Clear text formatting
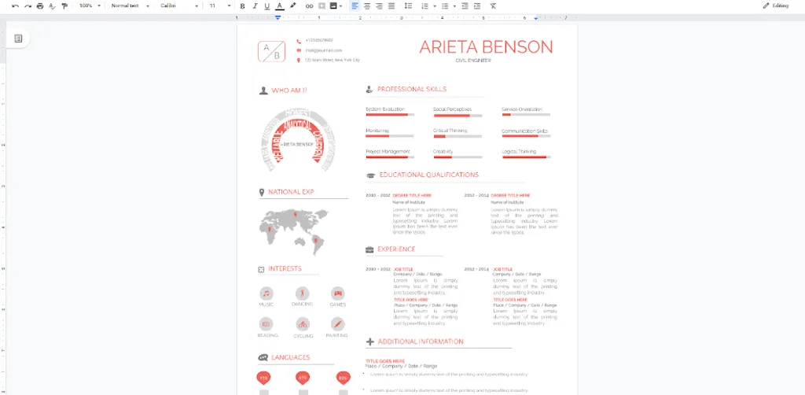805x395 pixels. (x=493, y=6)
